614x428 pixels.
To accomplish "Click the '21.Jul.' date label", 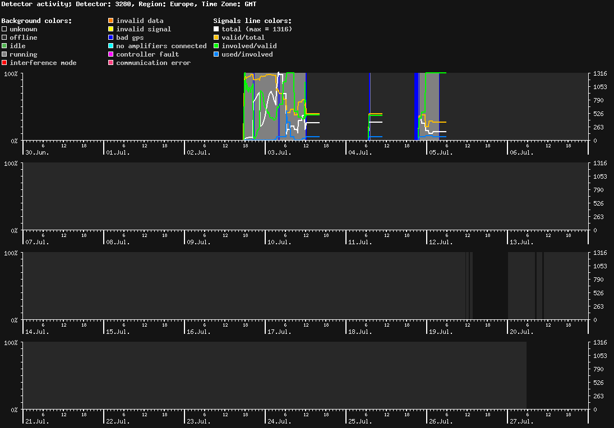I will 37,421.
